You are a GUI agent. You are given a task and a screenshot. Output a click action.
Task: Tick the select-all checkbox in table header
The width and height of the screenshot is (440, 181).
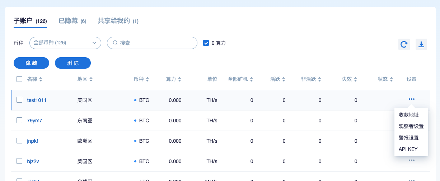pyautogui.click(x=19, y=79)
